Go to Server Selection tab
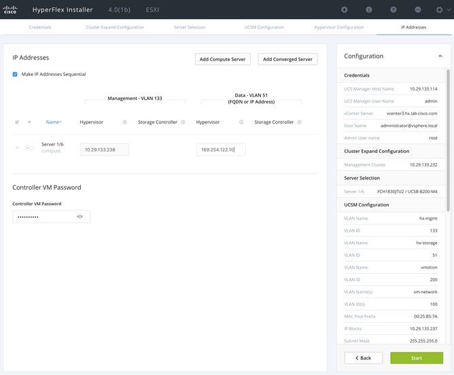 pos(190,27)
